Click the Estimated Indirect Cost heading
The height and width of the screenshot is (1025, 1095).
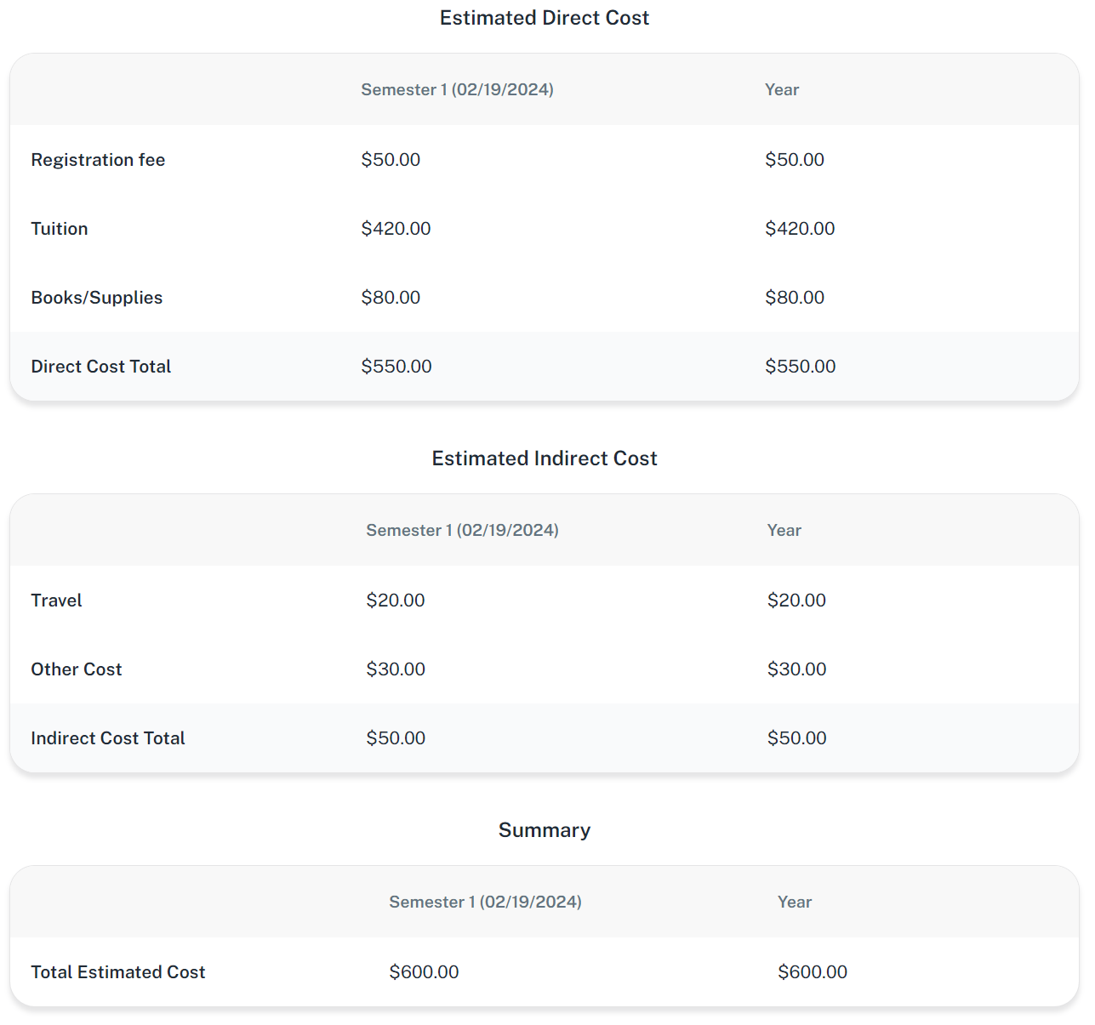coord(544,458)
